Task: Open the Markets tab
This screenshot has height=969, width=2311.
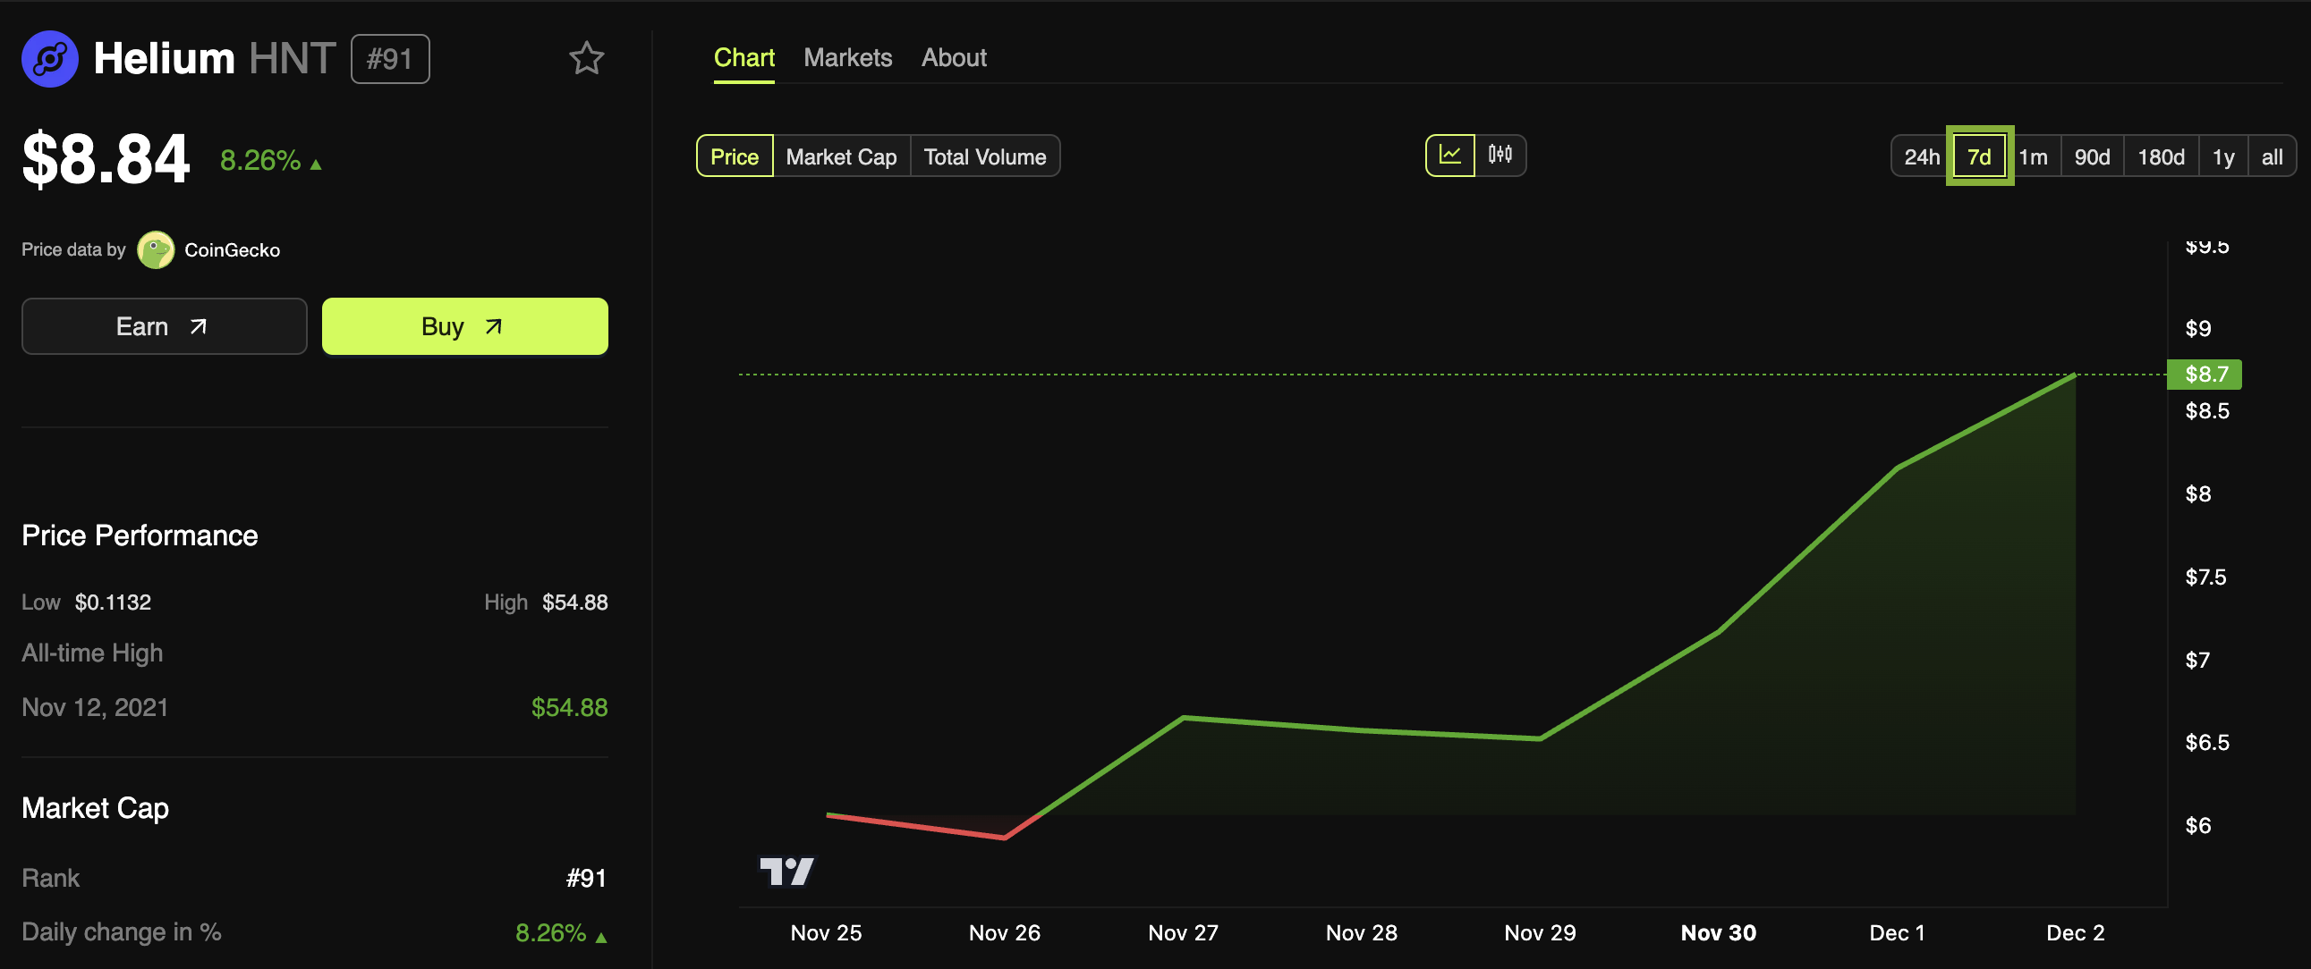Action: 847,58
